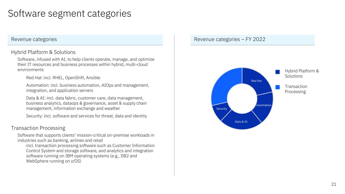Click the slide title 'Software segment categories'

click(x=70, y=13)
